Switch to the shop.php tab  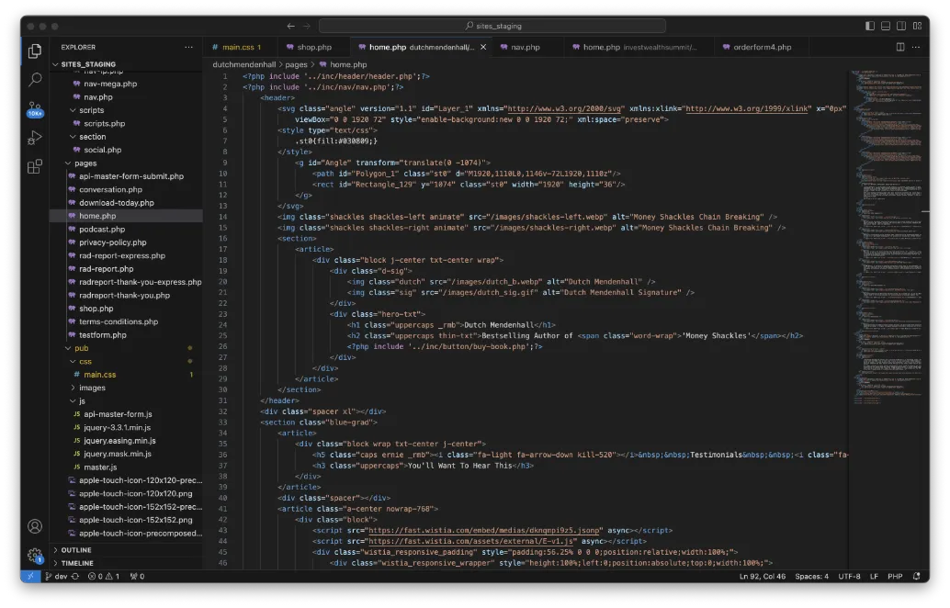click(313, 46)
